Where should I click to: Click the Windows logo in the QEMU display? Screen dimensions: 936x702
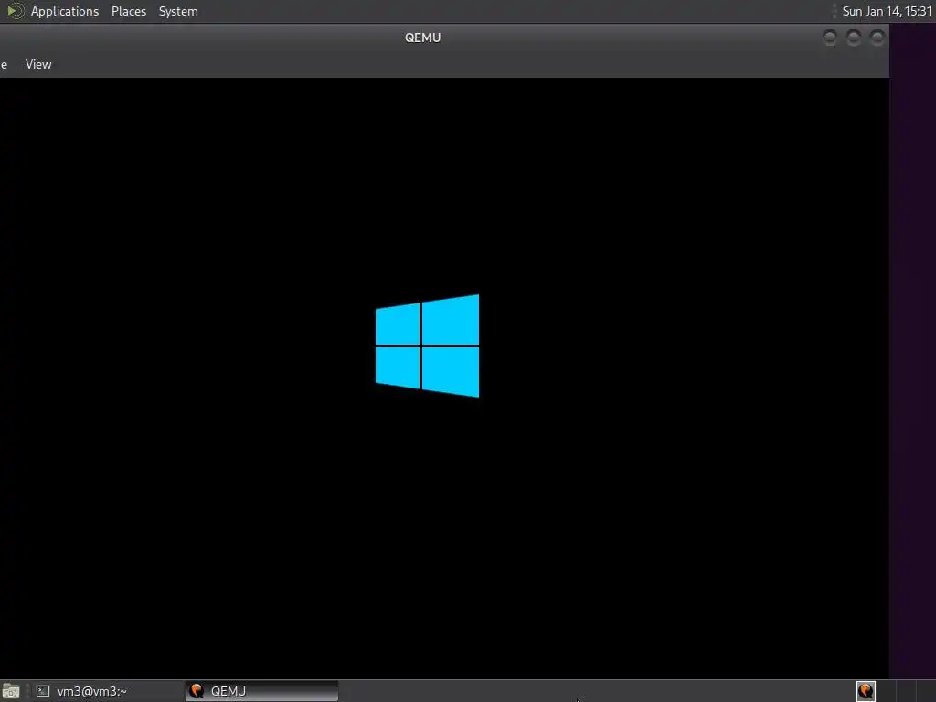[x=427, y=346]
